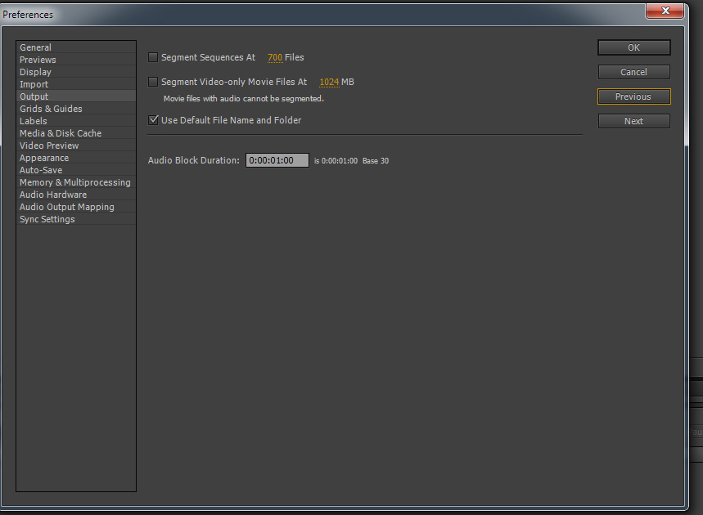The image size is (703, 515).
Task: Click the Cancel button
Action: (634, 72)
